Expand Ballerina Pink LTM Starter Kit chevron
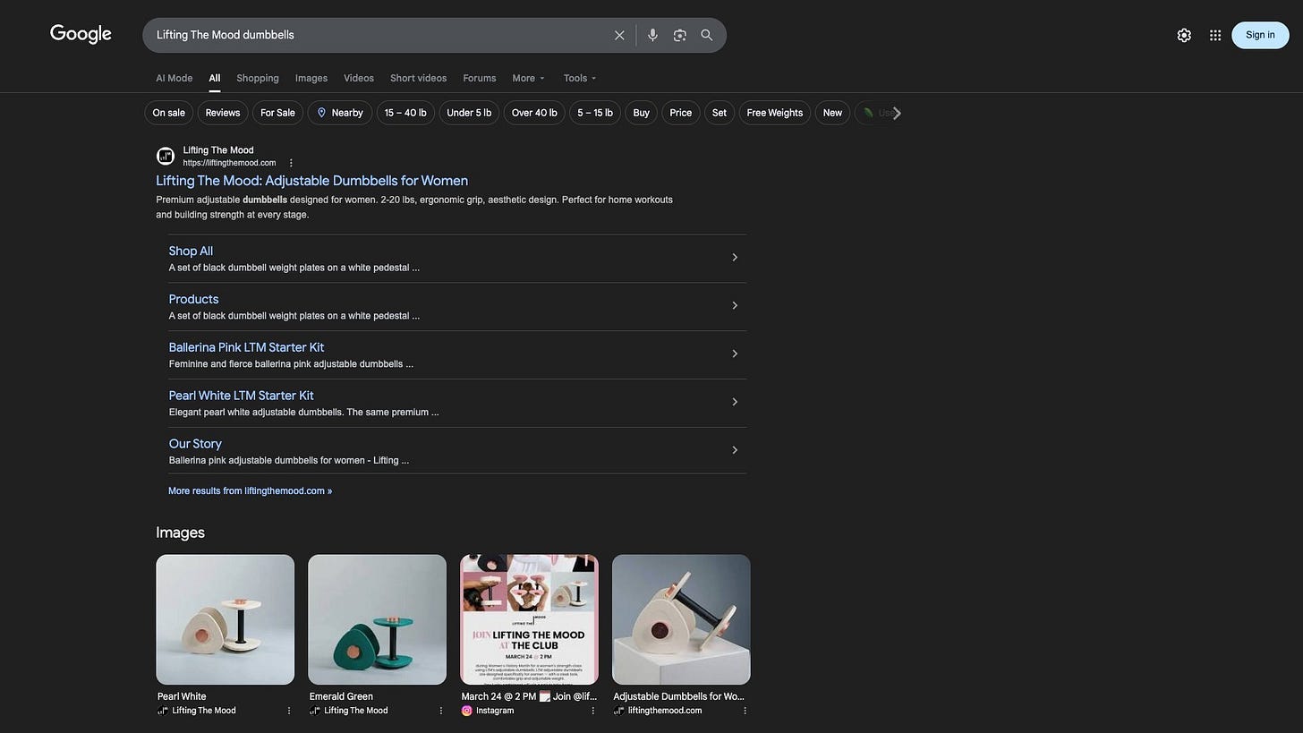Viewport: 1303px width, 733px height. pyautogui.click(x=735, y=354)
